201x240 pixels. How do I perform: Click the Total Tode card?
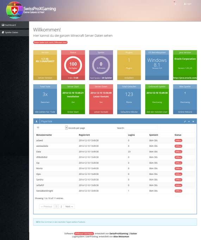45,99
